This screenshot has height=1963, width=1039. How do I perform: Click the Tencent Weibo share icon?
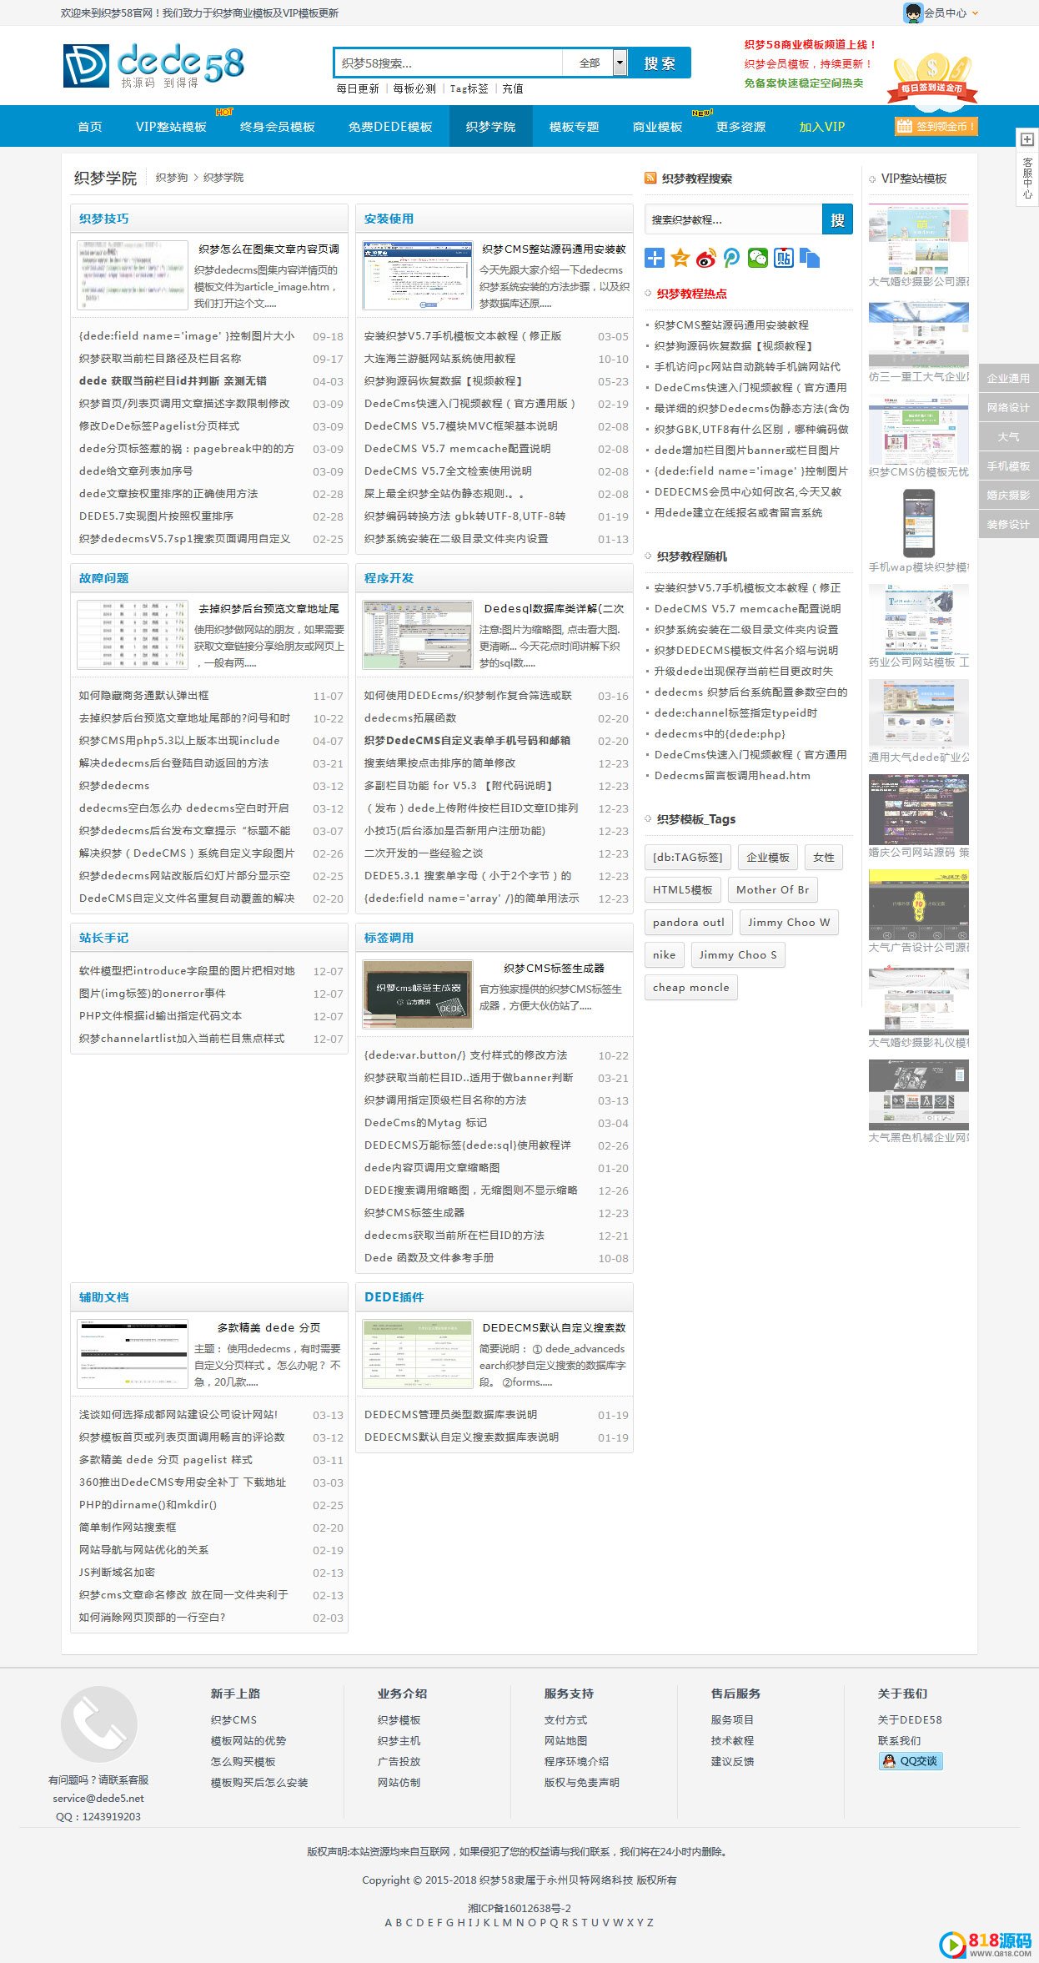tap(732, 259)
